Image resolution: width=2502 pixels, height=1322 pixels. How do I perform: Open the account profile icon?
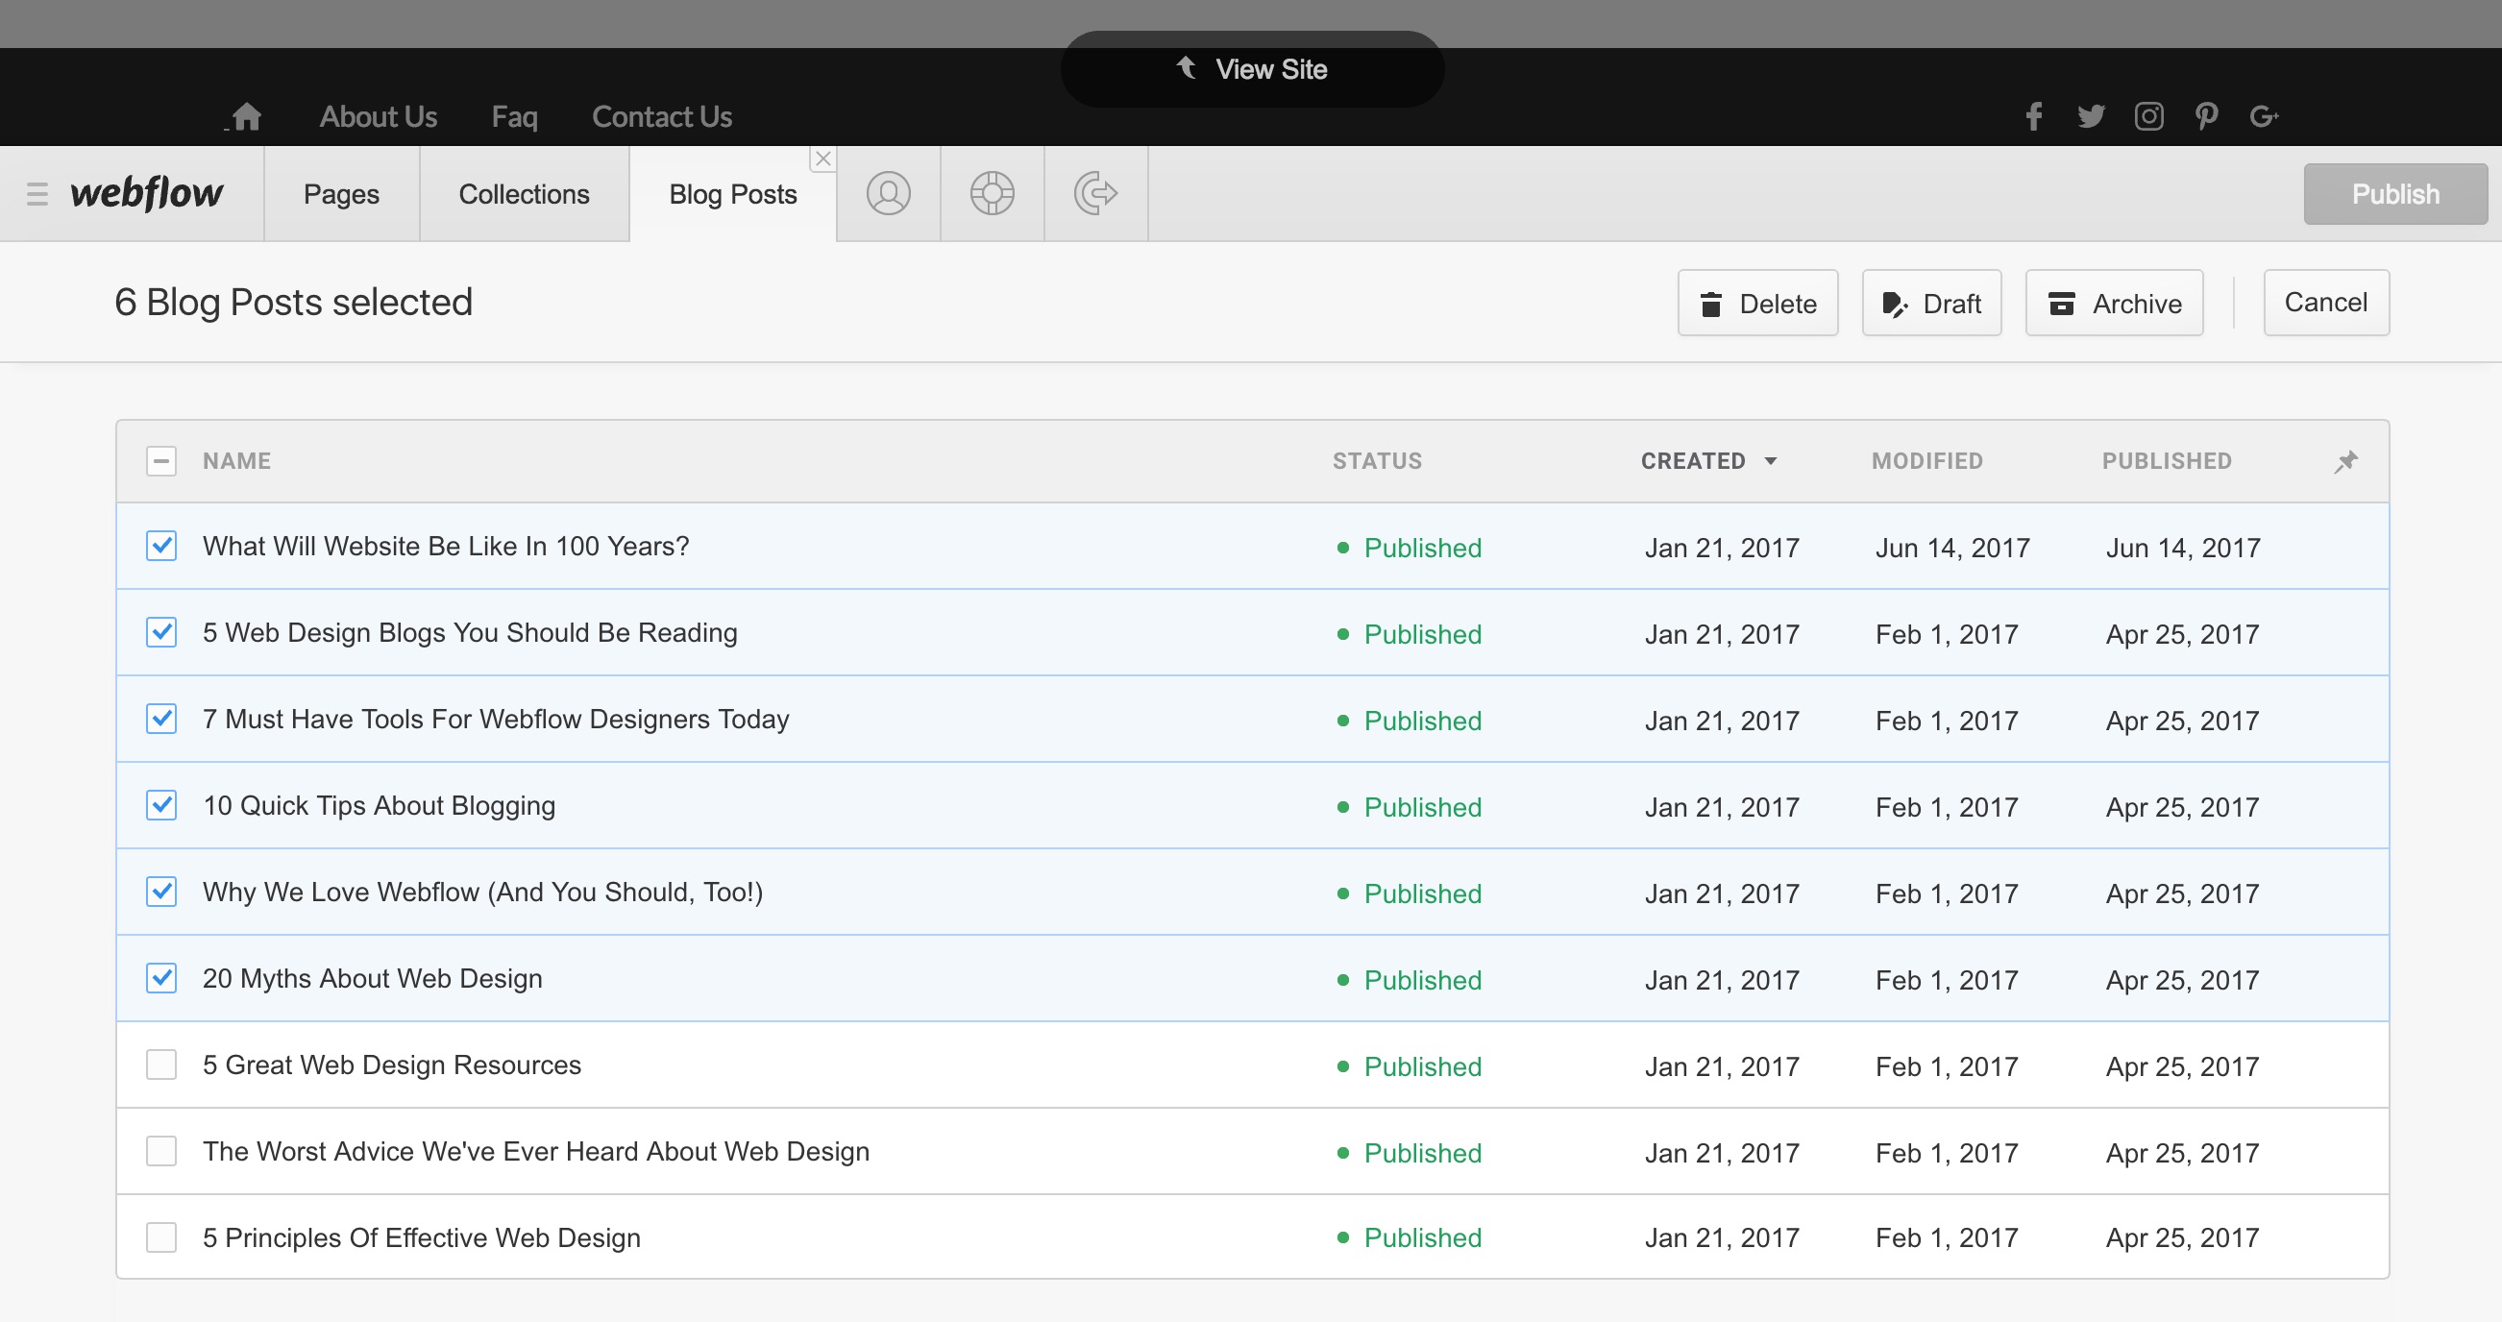[x=888, y=193]
